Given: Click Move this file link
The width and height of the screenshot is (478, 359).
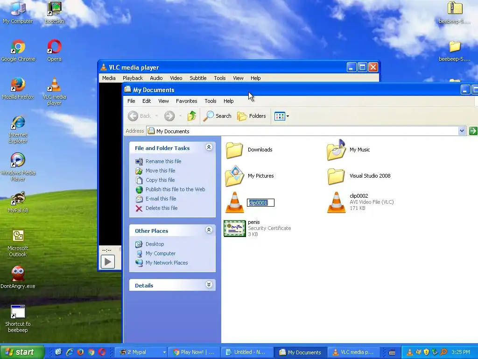Looking at the screenshot, I should tap(161, 171).
